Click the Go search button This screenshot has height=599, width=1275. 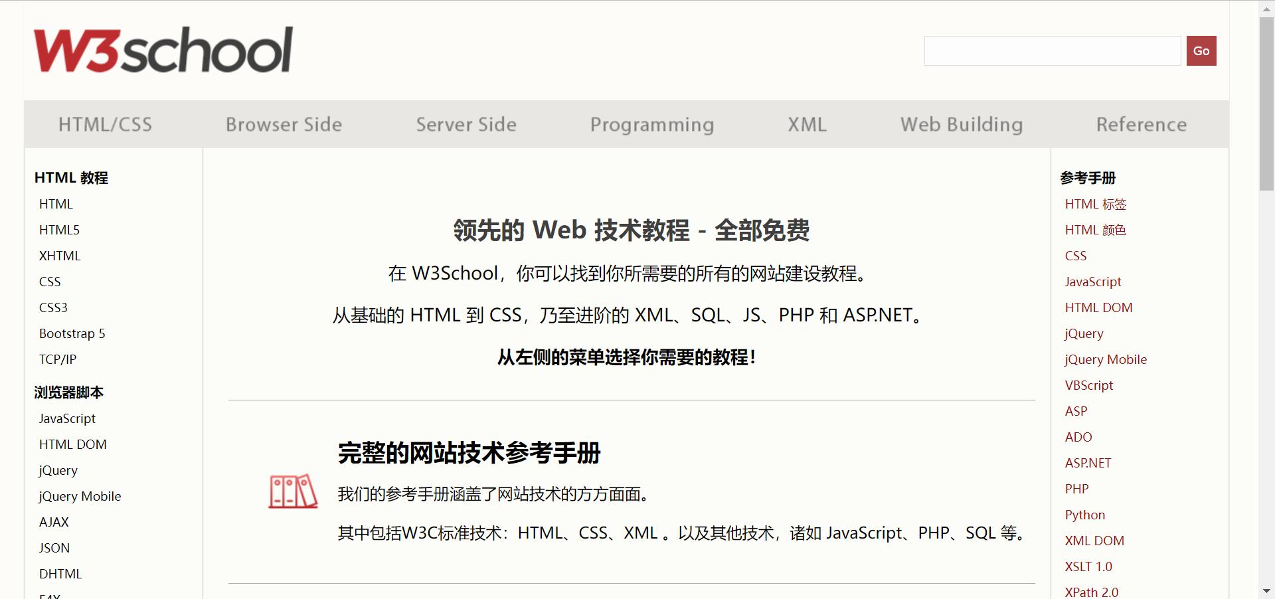click(x=1201, y=50)
